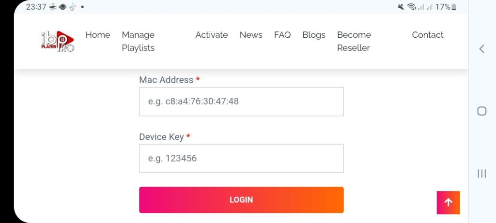Tap the TikTok notification icon
Image resolution: width=496 pixels, height=223 pixels.
pyautogui.click(x=72, y=7)
